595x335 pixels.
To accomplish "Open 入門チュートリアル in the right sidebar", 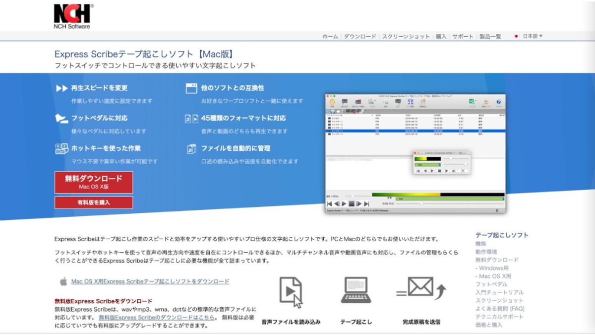I will [499, 292].
